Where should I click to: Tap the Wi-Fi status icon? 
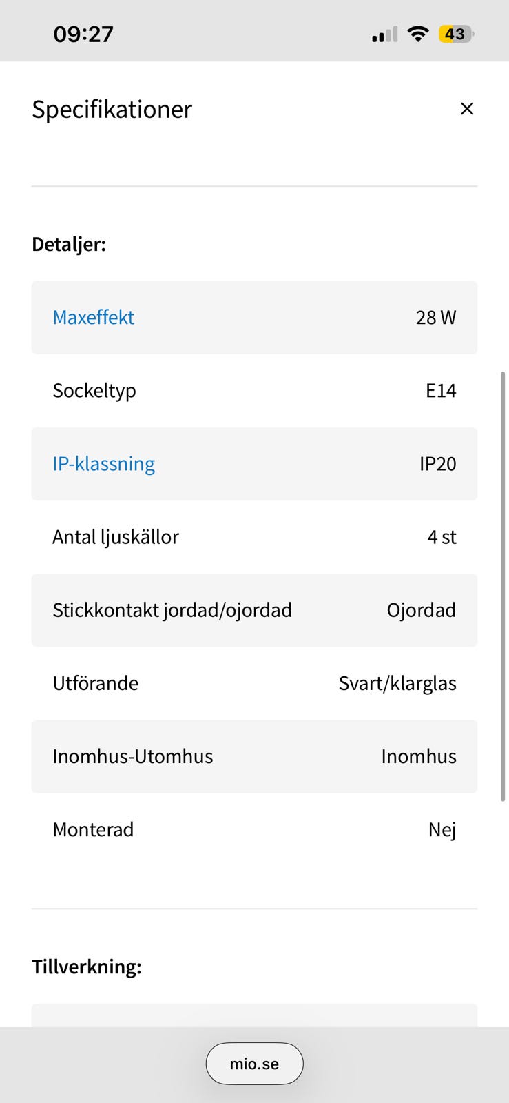[x=417, y=34]
